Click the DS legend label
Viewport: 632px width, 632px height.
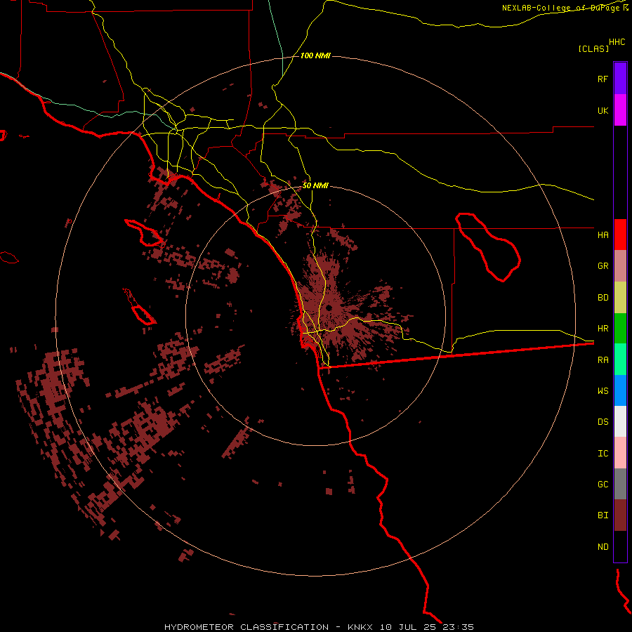pos(603,422)
